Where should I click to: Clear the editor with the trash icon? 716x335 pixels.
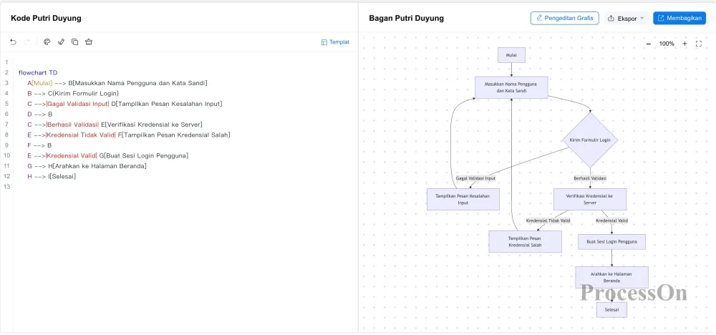tap(89, 42)
